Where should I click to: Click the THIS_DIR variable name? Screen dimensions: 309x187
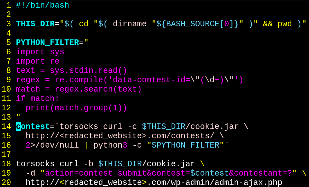pyautogui.click(x=35, y=24)
